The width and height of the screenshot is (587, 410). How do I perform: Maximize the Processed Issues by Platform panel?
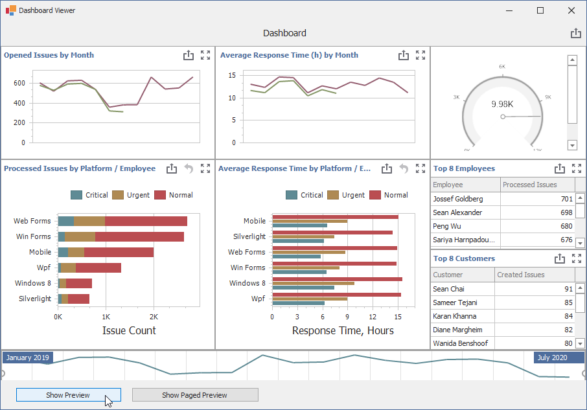coord(205,168)
